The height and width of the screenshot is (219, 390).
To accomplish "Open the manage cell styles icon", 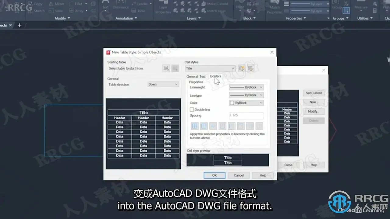I will click(250, 68).
